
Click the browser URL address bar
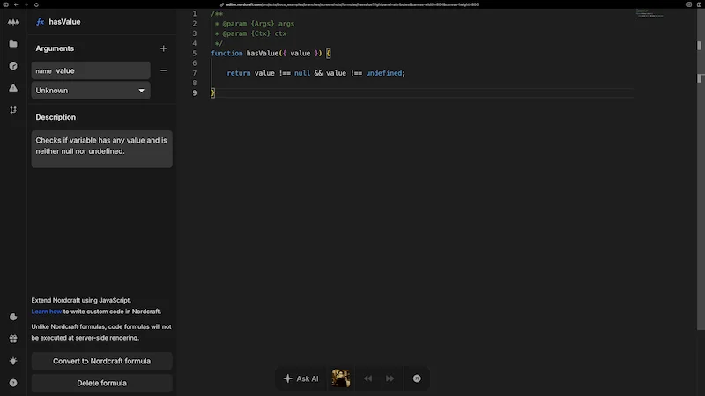click(x=352, y=4)
